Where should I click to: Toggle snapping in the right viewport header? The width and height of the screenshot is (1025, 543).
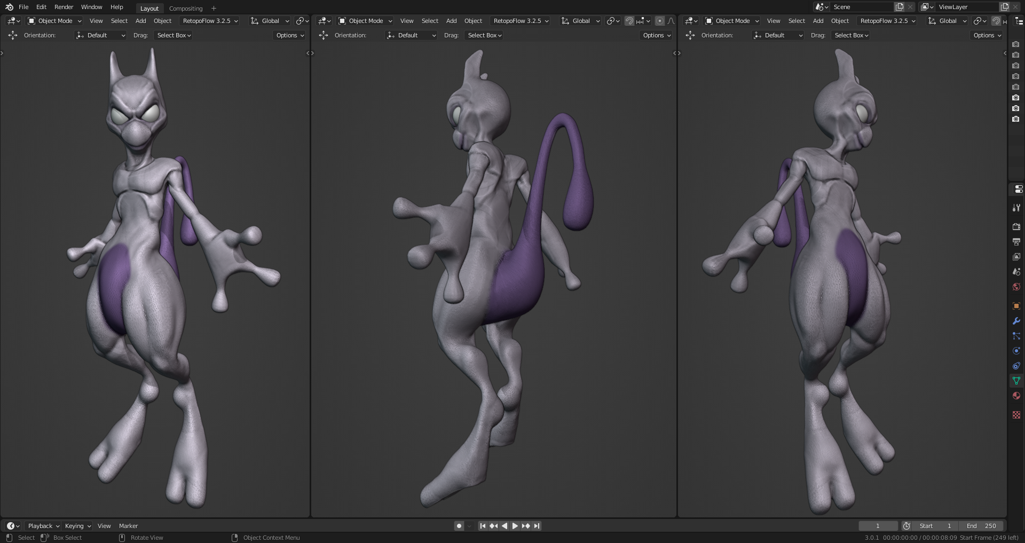(996, 21)
